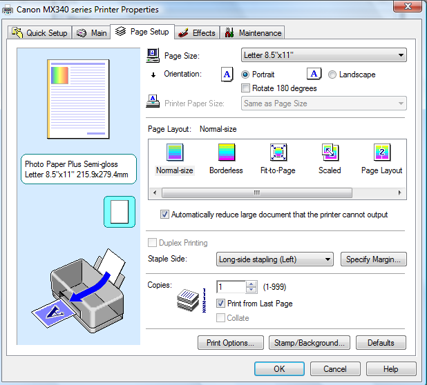427x385 pixels.
Task: Click inside the Copies number field
Action: (231, 287)
